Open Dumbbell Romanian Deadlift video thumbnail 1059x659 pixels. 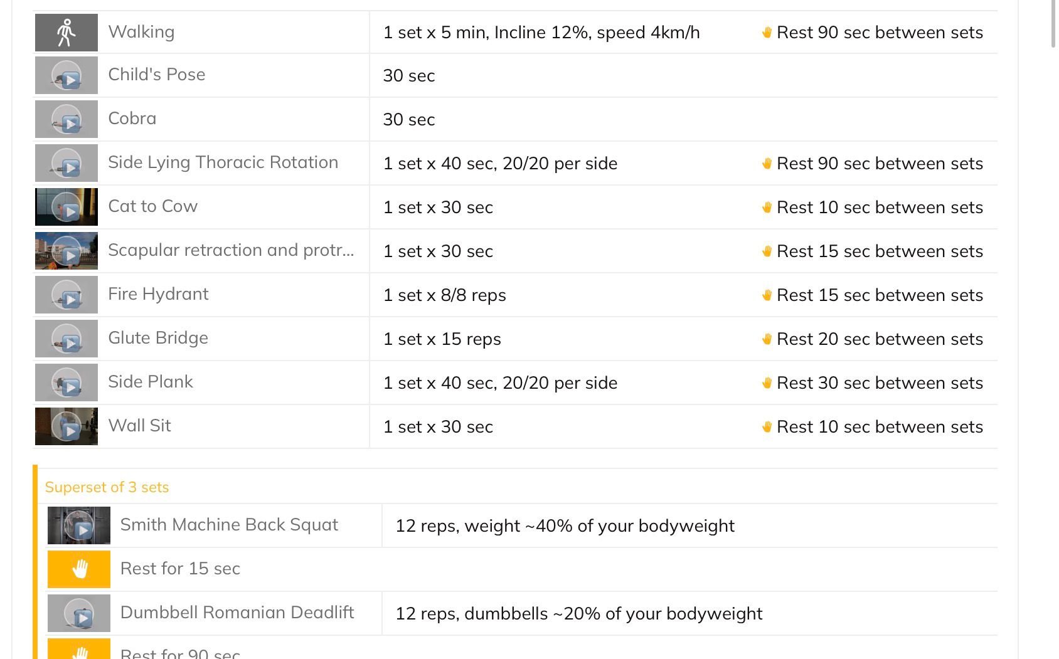click(x=78, y=614)
